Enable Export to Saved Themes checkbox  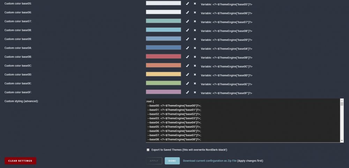(x=148, y=150)
